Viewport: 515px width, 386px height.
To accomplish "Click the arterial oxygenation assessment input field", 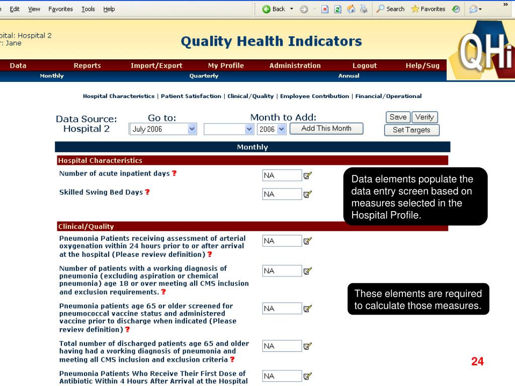I will [282, 241].
